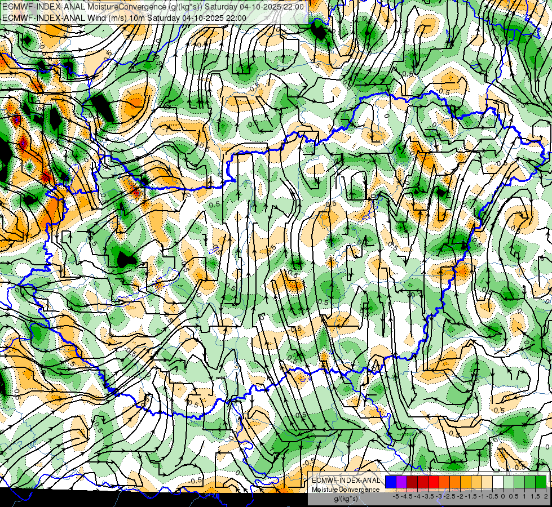The image size is (552, 507).
Task: Click the darkest green legend swatch
Action: pos(541,482)
